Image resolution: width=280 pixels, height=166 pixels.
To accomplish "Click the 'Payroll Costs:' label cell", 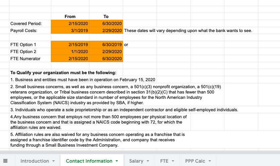I will [x=30, y=30].
